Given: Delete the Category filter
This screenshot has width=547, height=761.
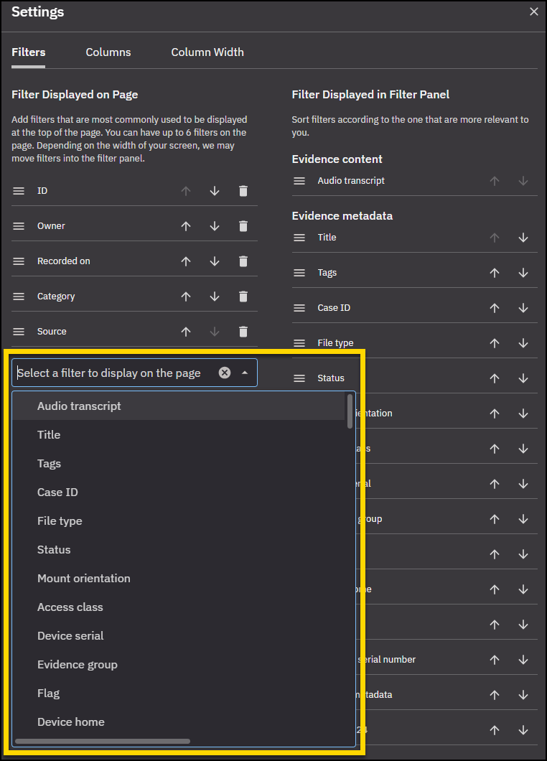Looking at the screenshot, I should coord(243,296).
